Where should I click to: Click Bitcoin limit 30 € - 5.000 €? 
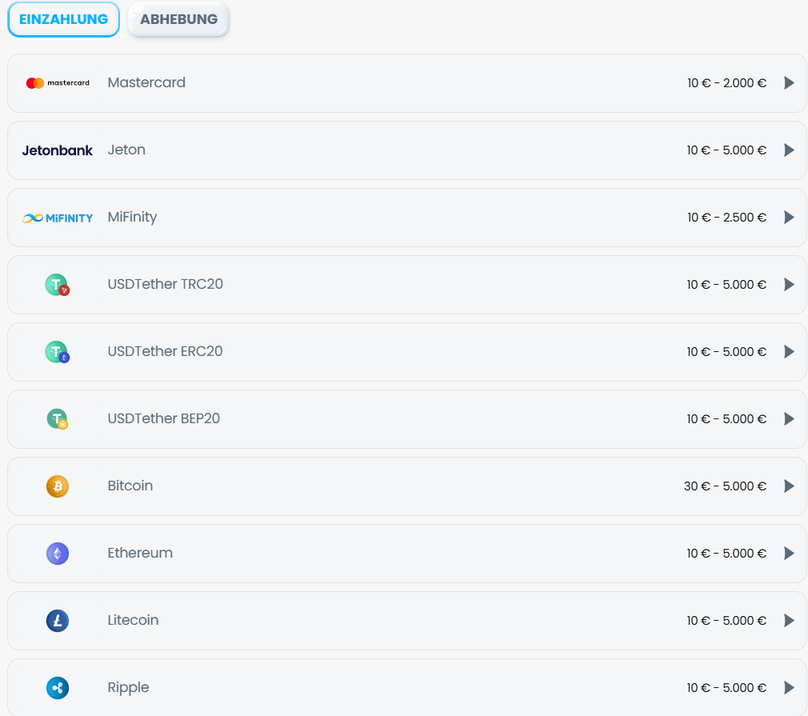[725, 486]
